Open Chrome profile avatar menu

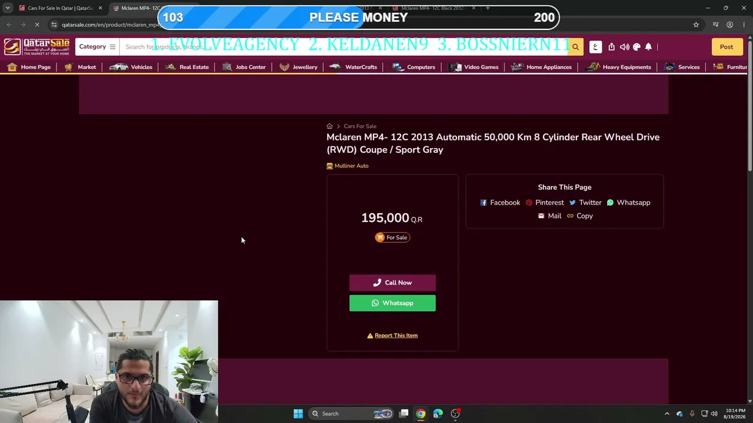[730, 25]
